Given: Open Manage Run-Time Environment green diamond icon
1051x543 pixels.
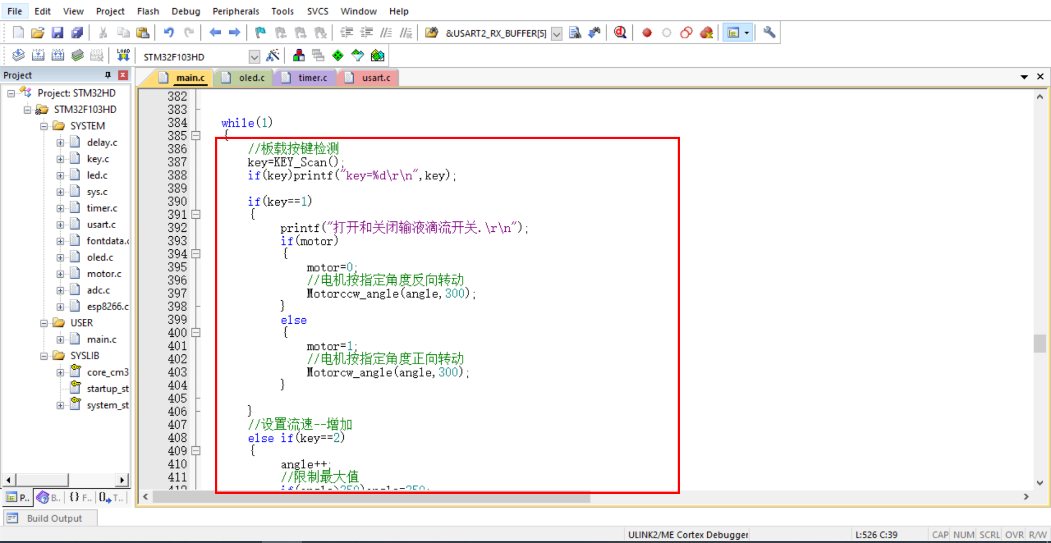Looking at the screenshot, I should point(338,55).
